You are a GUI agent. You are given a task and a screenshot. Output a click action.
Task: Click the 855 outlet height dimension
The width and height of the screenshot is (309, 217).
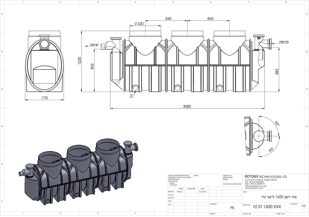tap(92, 67)
